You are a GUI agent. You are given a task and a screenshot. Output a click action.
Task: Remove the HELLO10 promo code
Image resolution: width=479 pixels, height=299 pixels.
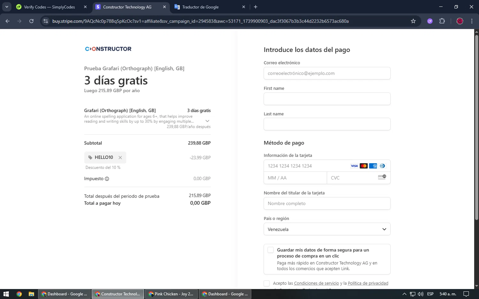120,157
